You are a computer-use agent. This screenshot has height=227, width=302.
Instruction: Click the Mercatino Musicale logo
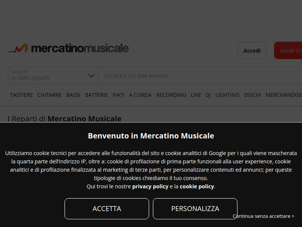[x=68, y=48]
